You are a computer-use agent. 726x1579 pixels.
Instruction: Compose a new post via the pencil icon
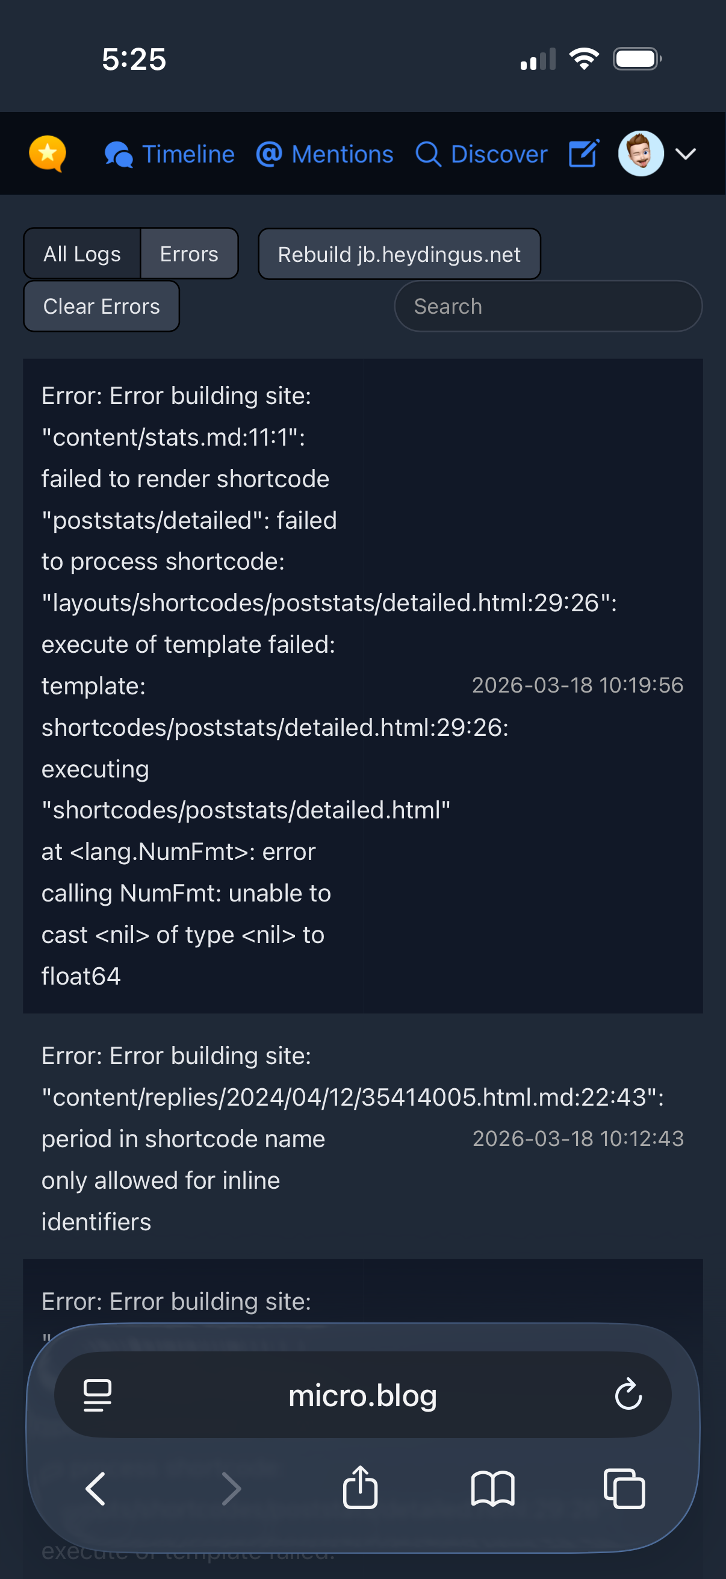click(582, 154)
